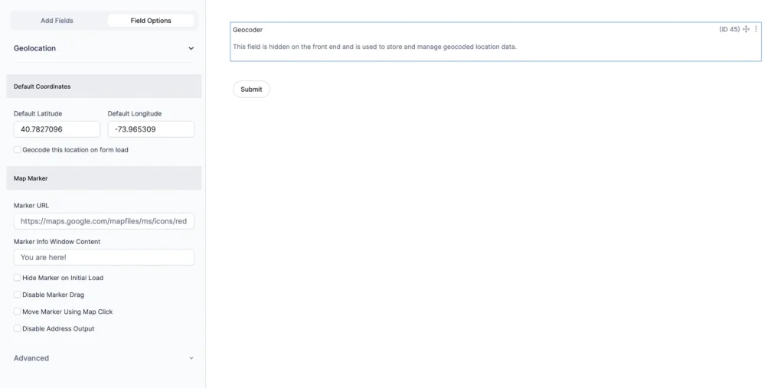Viewport: 784px width, 388px height.
Task: Check Hide Marker on Initial Load
Action: [x=17, y=278]
